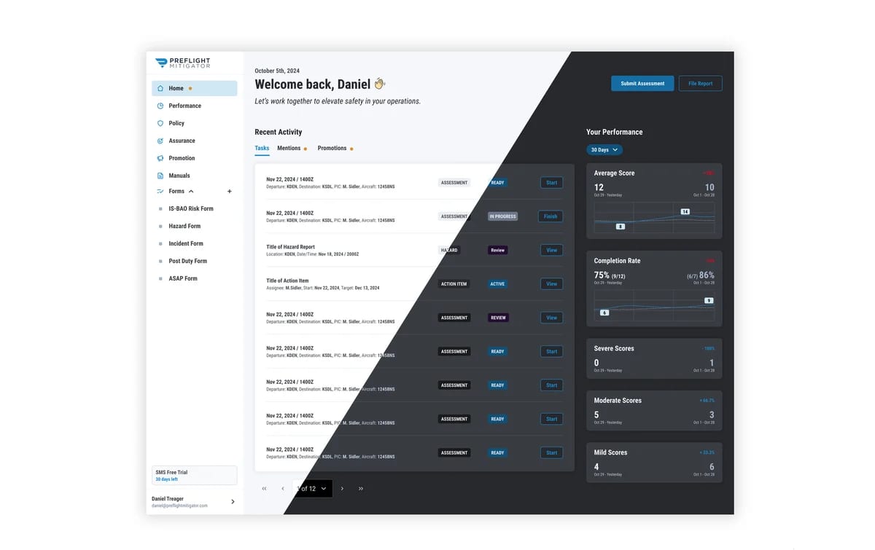Click Finish on the in-progress assessment
The width and height of the screenshot is (875, 550).
pos(551,216)
